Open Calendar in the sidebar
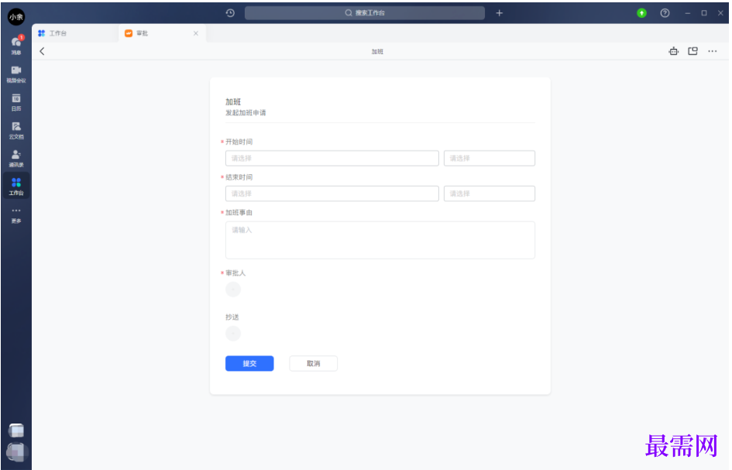This screenshot has width=732, height=470. [x=16, y=101]
